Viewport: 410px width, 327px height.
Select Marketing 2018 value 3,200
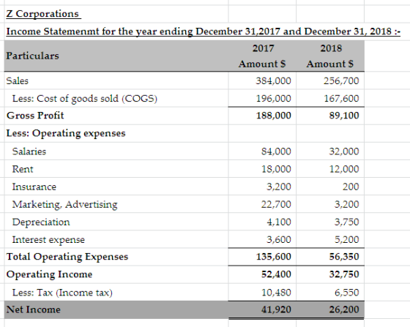347,204
